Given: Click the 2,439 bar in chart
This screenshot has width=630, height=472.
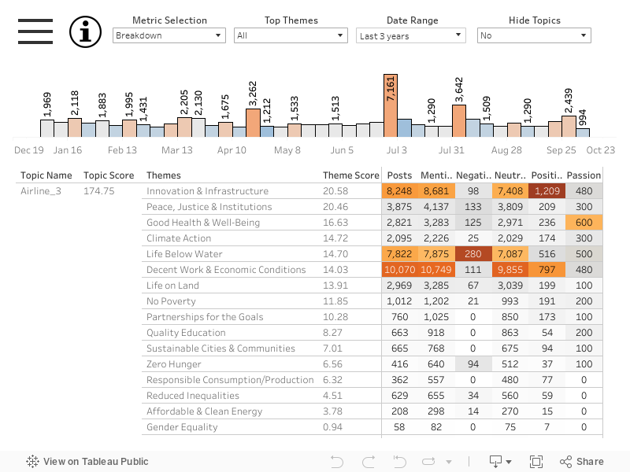Looking at the screenshot, I should [x=569, y=127].
